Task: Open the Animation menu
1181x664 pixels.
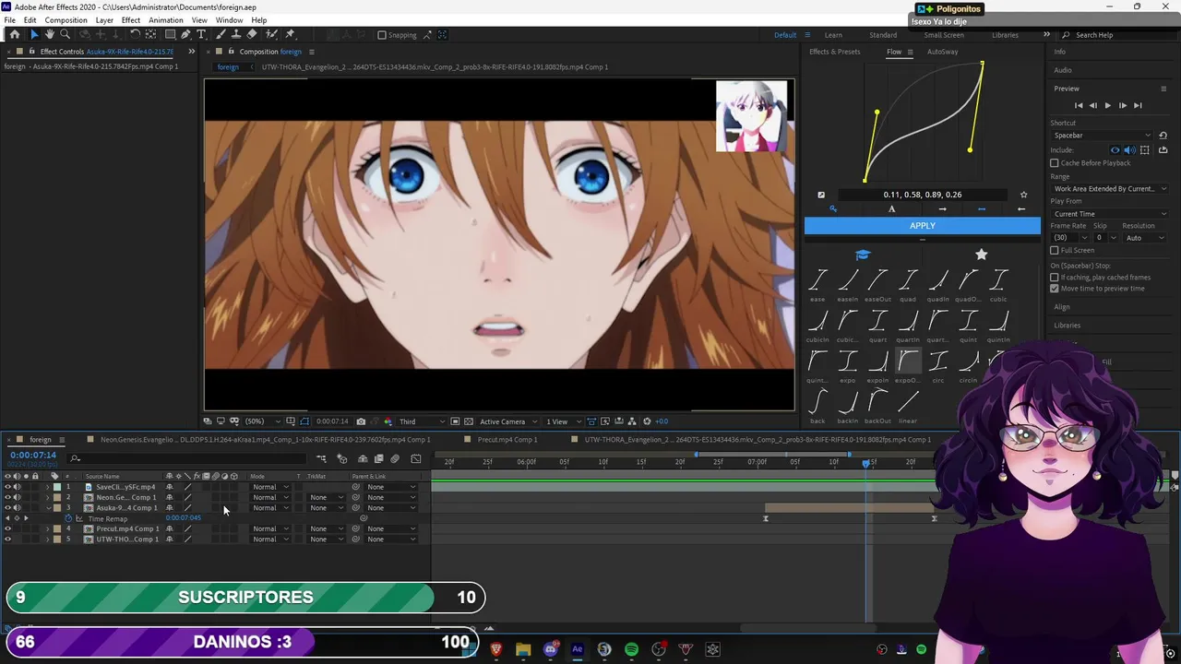Action: 166,20
